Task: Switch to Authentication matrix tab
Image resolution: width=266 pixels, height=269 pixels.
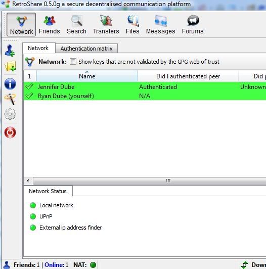Action: click(86, 49)
